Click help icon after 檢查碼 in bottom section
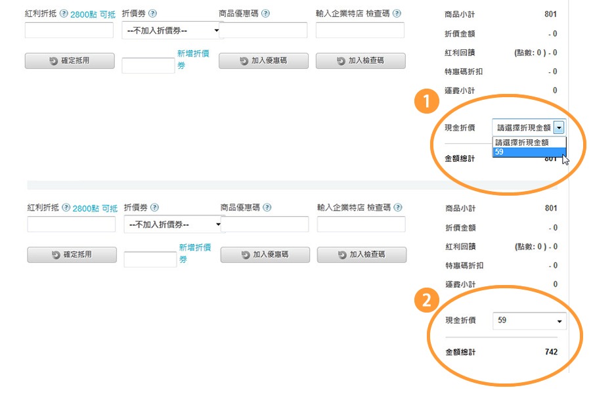The width and height of the screenshot is (591, 394). click(398, 208)
